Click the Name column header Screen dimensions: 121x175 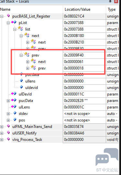(x=31, y=9)
